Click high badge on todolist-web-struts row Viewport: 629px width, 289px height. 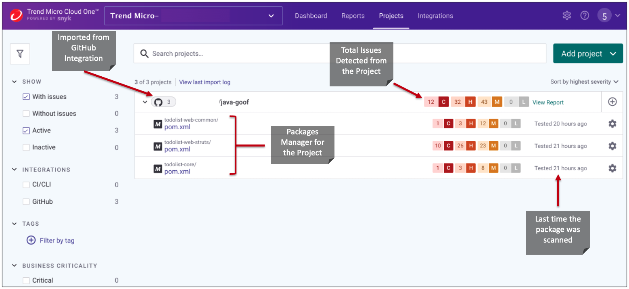[465, 146]
